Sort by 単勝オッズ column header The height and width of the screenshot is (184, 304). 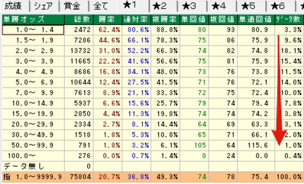coord(33,19)
